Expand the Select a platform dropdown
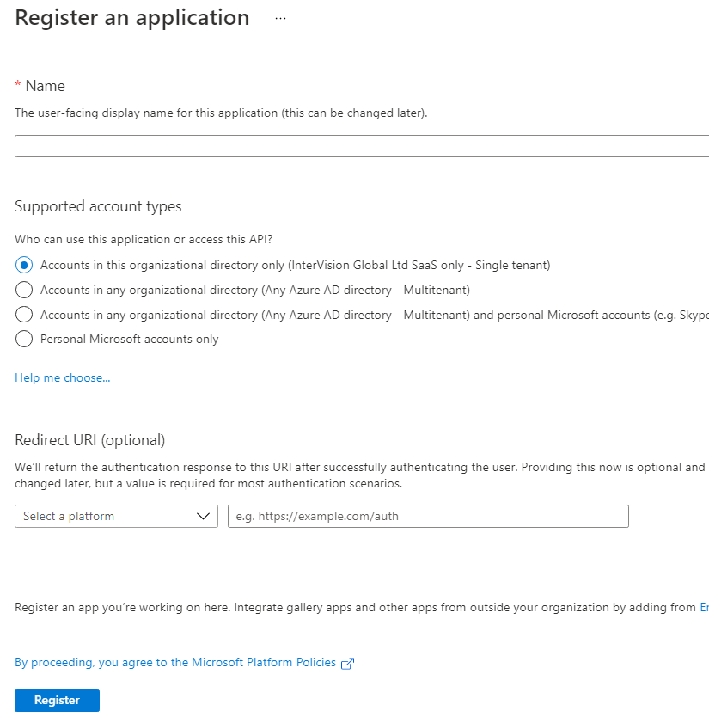Screen dimensions: 709x723 point(116,516)
